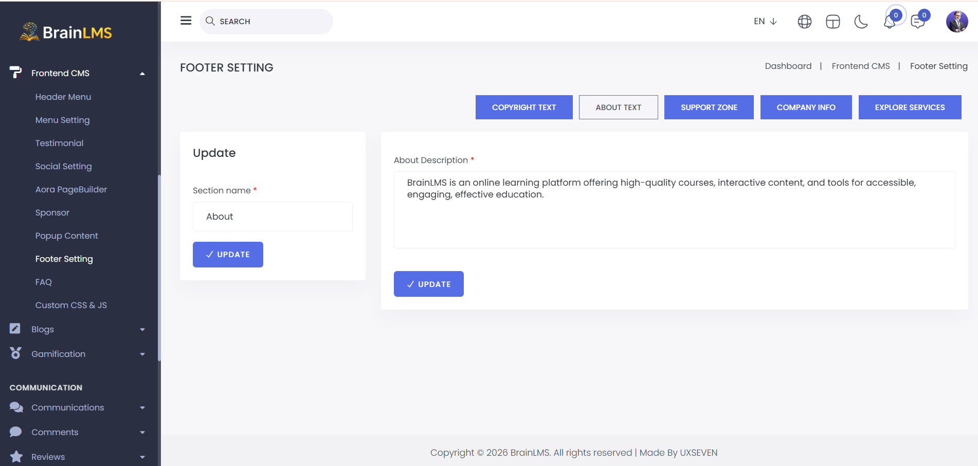The image size is (978, 466).
Task: Go to Sponsor page
Action: pos(52,212)
